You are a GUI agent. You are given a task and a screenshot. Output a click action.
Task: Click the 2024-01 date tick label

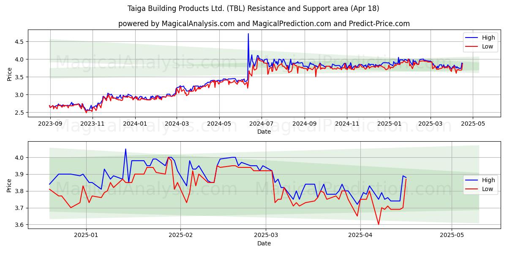click(135, 124)
